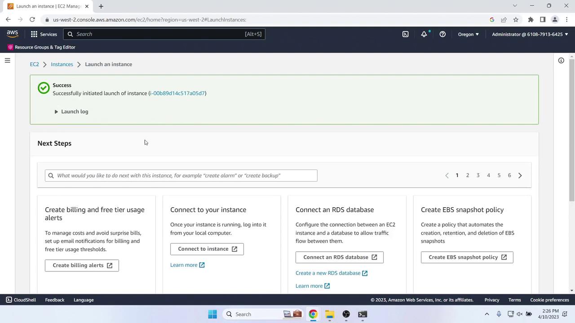Click the Chrome taskbar icon
Image resolution: width=575 pixels, height=323 pixels.
coord(313,314)
